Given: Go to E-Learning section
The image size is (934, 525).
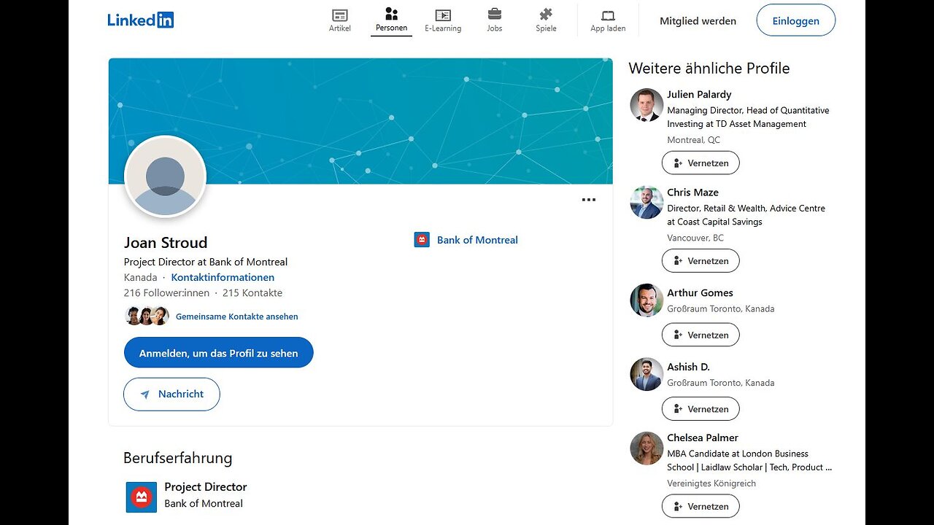Looking at the screenshot, I should (x=443, y=20).
